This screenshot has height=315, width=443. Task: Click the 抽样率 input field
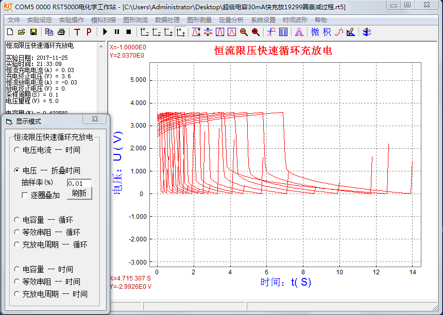coord(79,183)
